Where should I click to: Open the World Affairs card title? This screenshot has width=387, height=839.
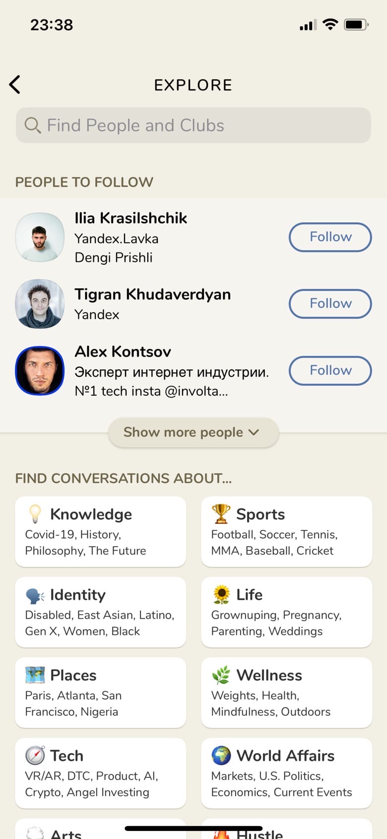(285, 755)
